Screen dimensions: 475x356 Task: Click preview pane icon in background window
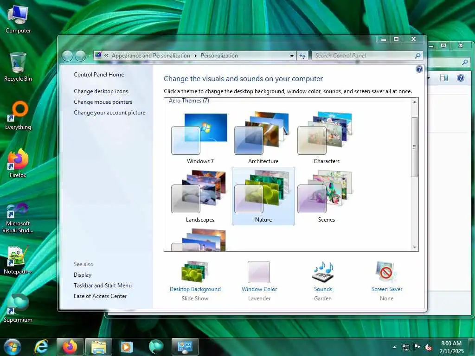444,78
